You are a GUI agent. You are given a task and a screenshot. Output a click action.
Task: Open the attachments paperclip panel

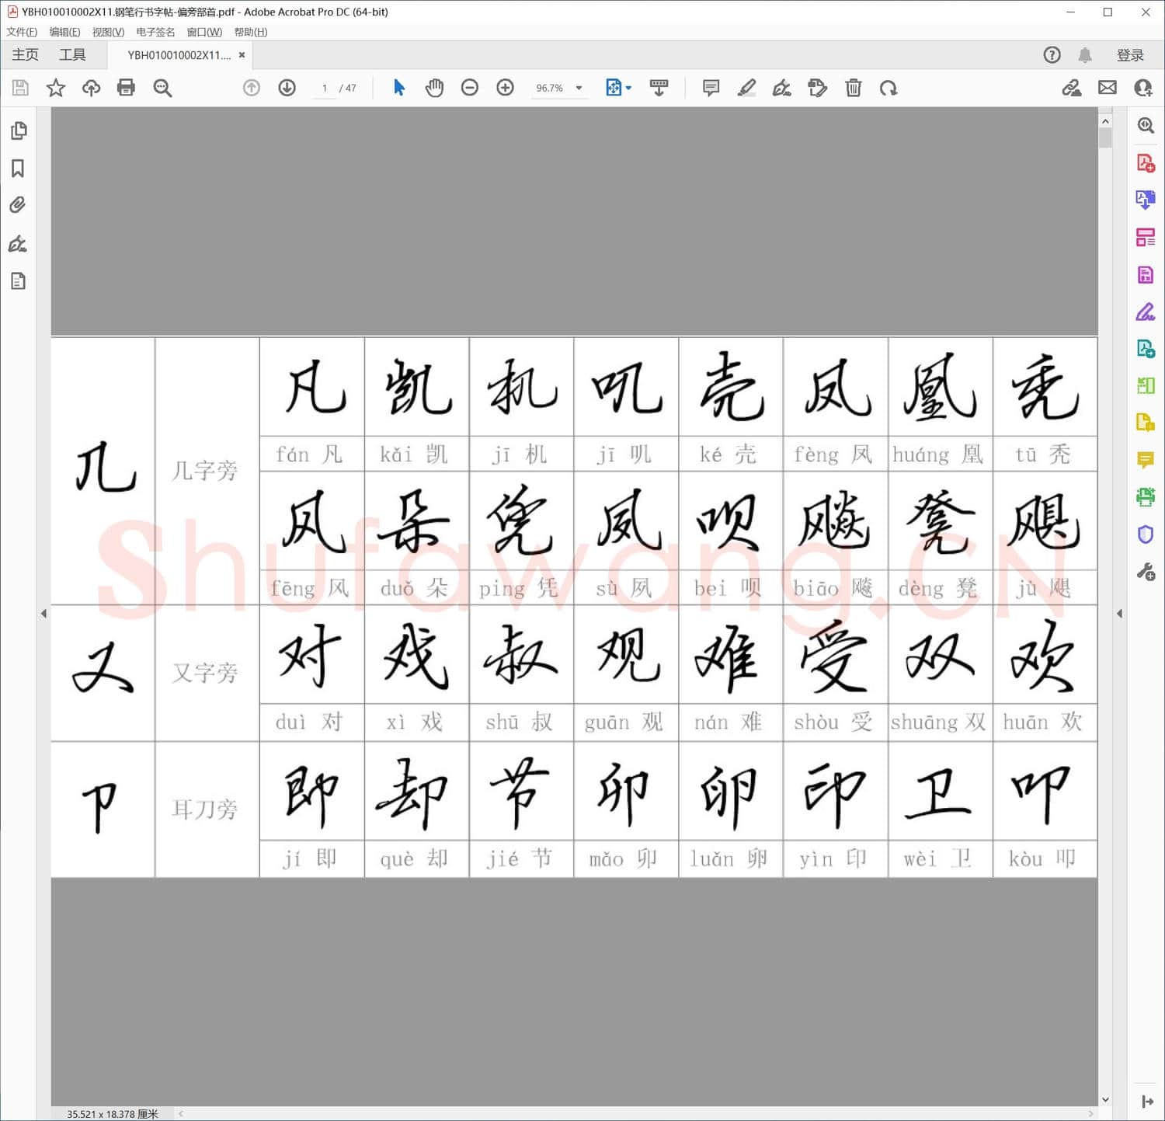18,205
